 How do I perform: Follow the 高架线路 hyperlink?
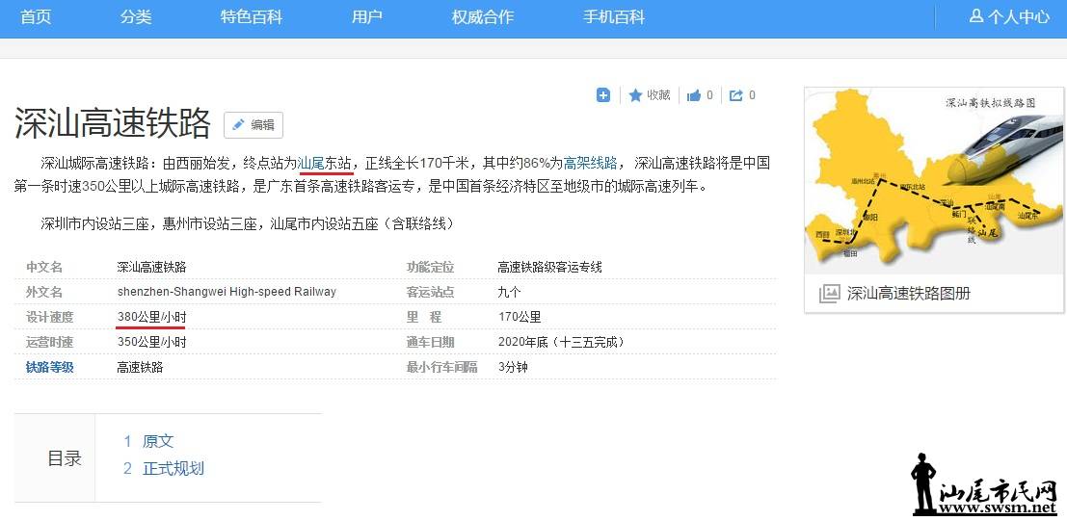(x=590, y=163)
